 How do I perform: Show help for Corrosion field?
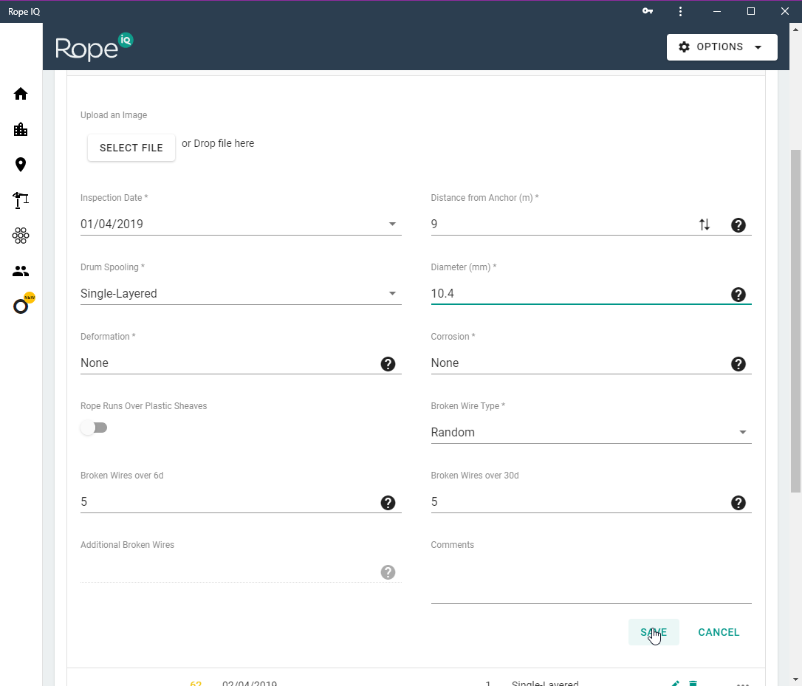click(738, 364)
